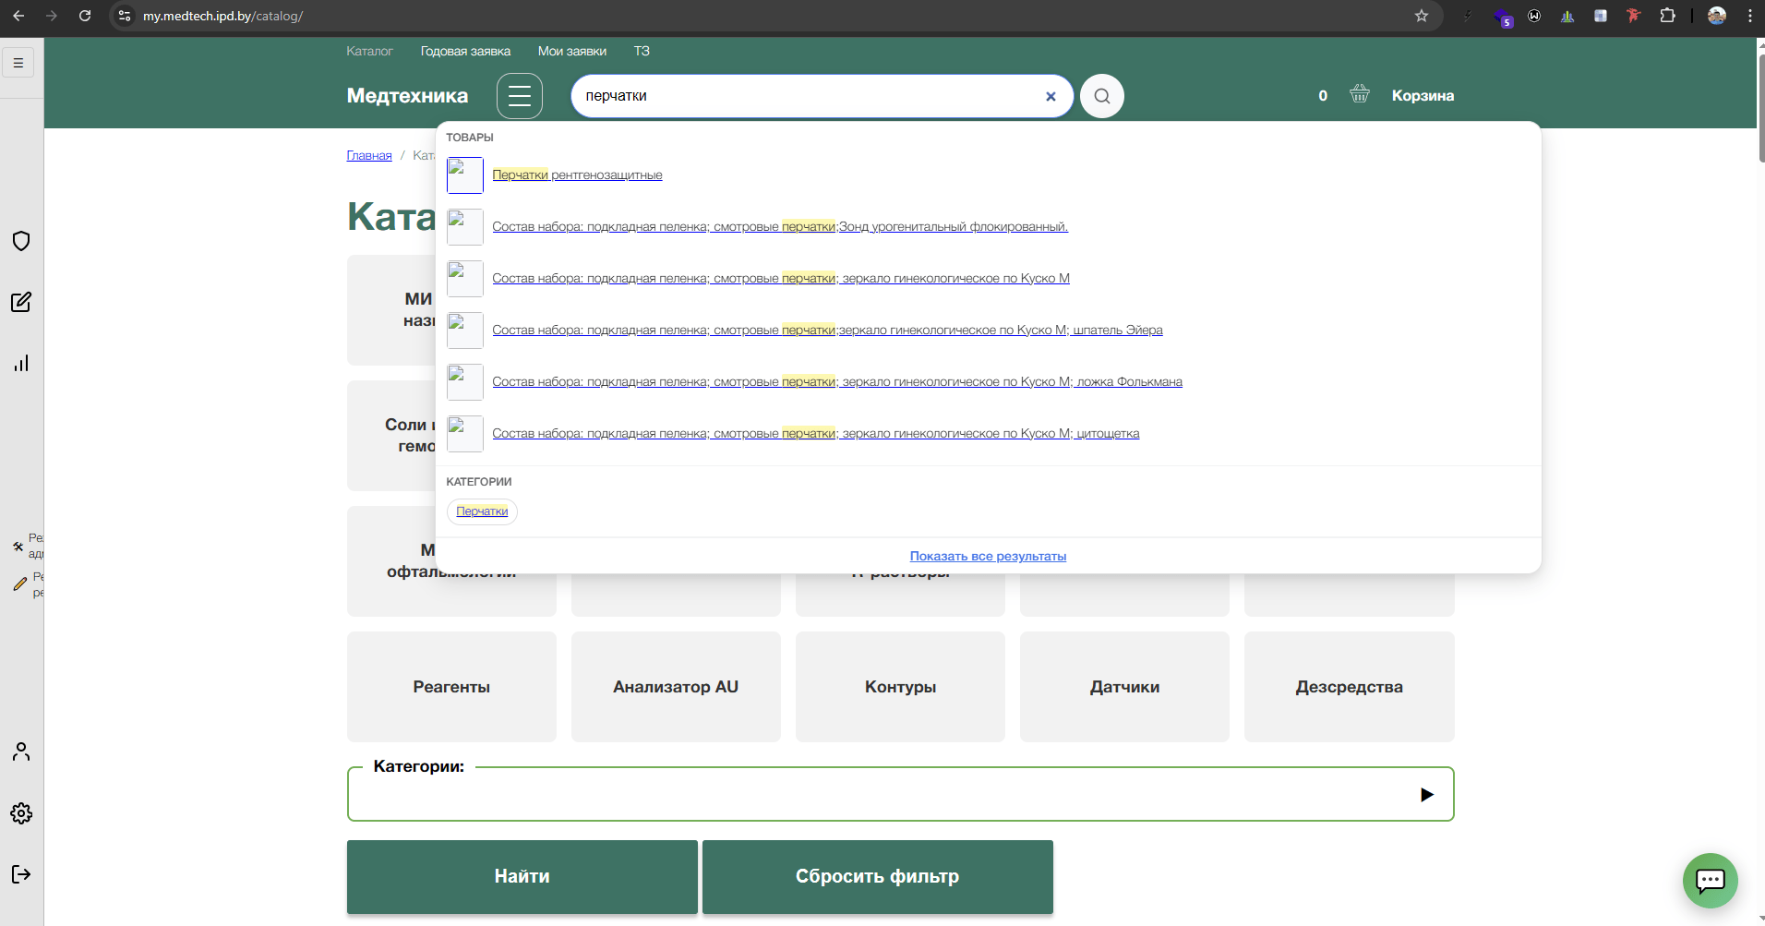This screenshot has height=926, width=1765.
Task: Open the settings gear in sidebar
Action: point(21,813)
